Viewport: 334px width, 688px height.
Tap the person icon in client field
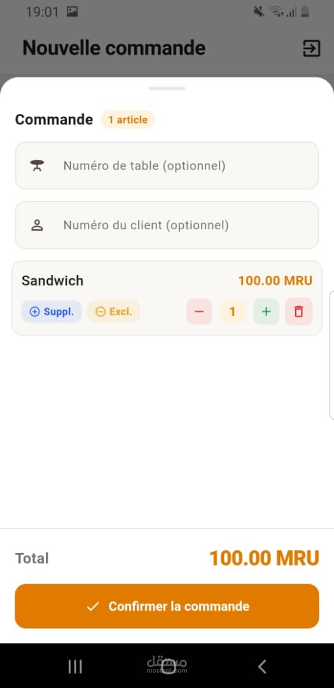(x=37, y=225)
